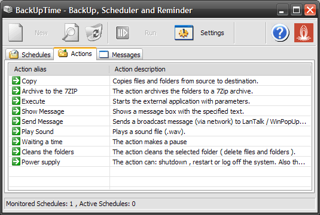
Task: Select the Actions tab
Action: click(x=75, y=54)
